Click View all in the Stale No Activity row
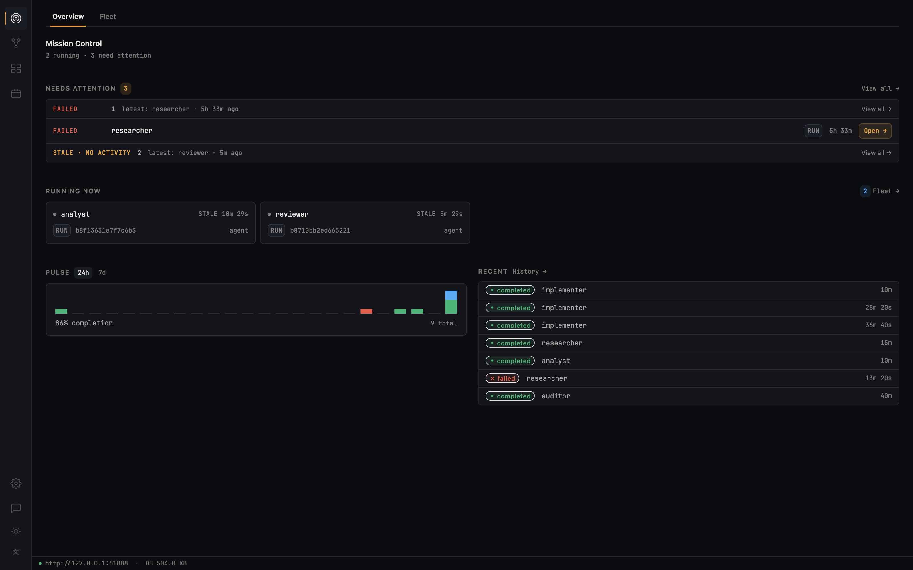 [876, 153]
